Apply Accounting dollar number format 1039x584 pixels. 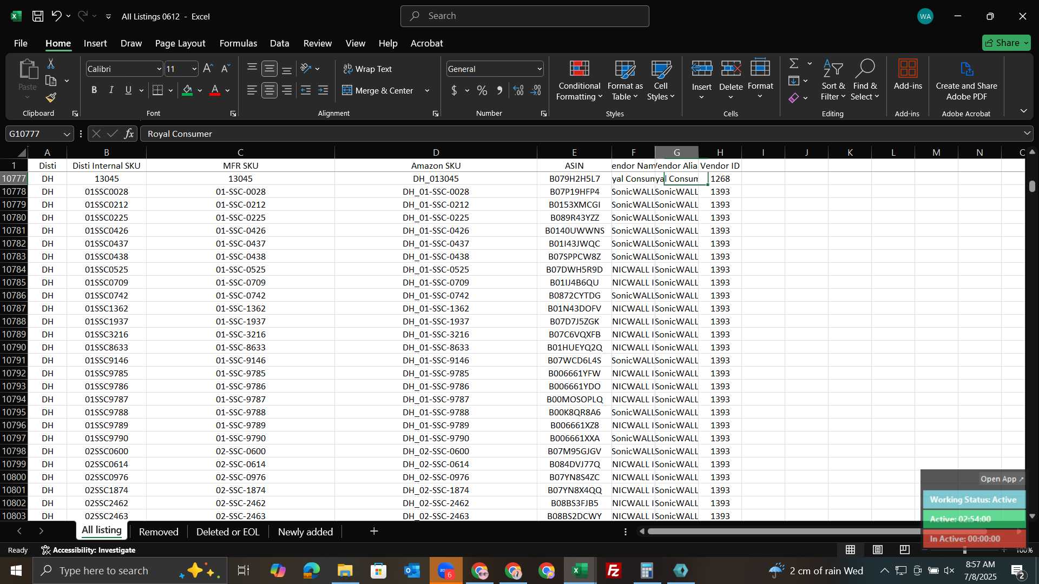454,90
